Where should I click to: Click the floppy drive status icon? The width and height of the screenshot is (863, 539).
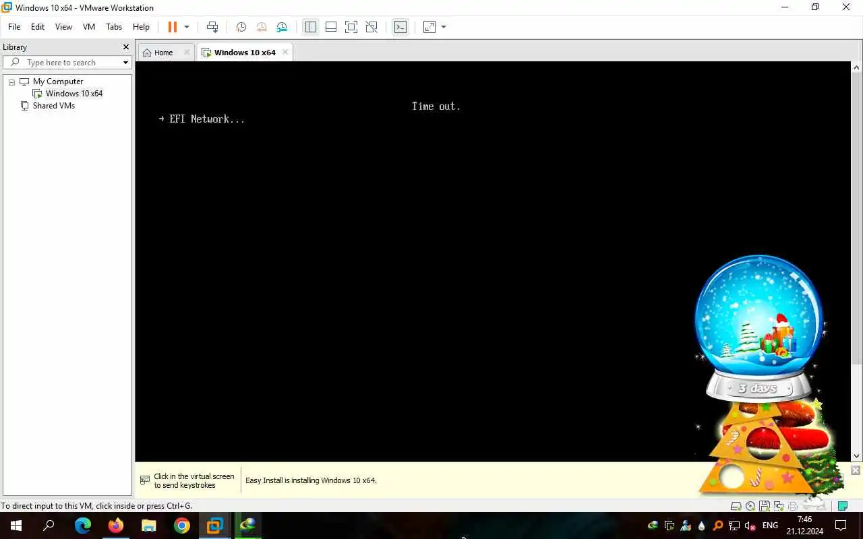(x=765, y=506)
